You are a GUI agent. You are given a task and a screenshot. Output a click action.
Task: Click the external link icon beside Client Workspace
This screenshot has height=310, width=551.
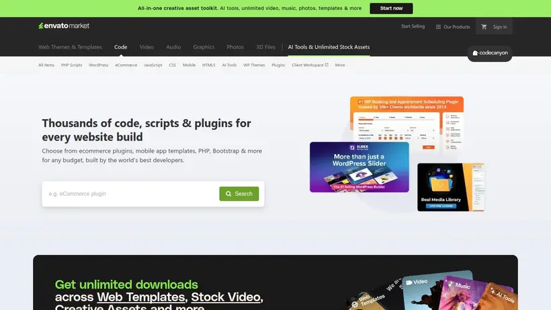[327, 65]
